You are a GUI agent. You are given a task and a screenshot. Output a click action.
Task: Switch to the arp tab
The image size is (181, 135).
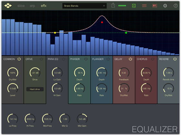[x=32, y=6]
